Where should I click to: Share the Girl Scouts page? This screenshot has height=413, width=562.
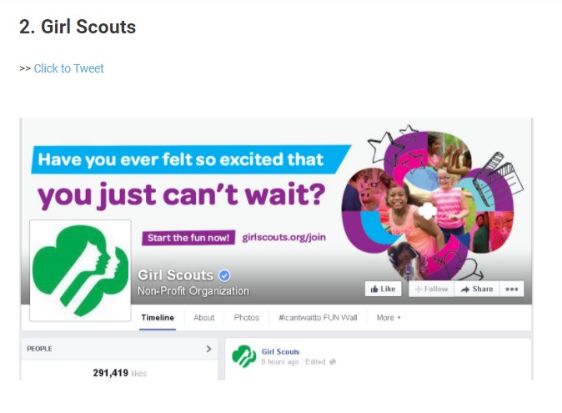(x=477, y=289)
